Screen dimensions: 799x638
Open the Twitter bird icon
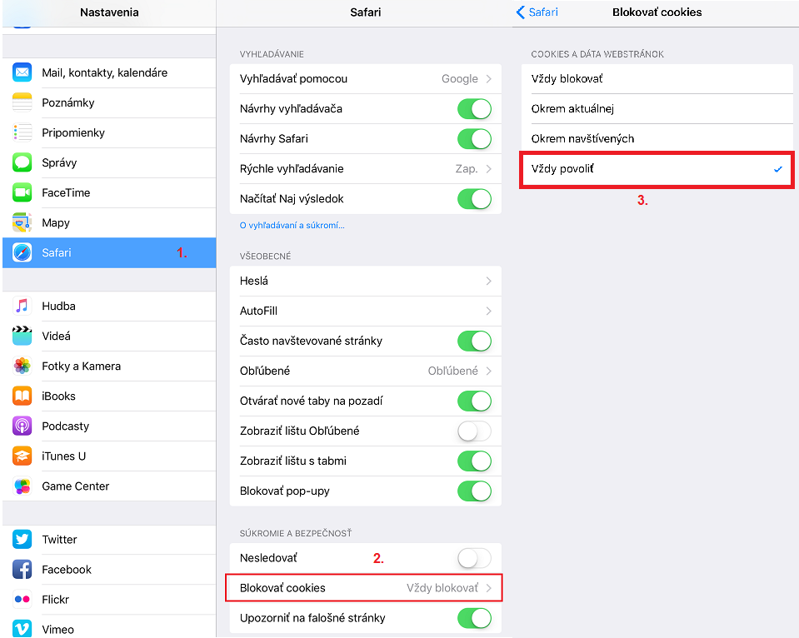point(22,539)
